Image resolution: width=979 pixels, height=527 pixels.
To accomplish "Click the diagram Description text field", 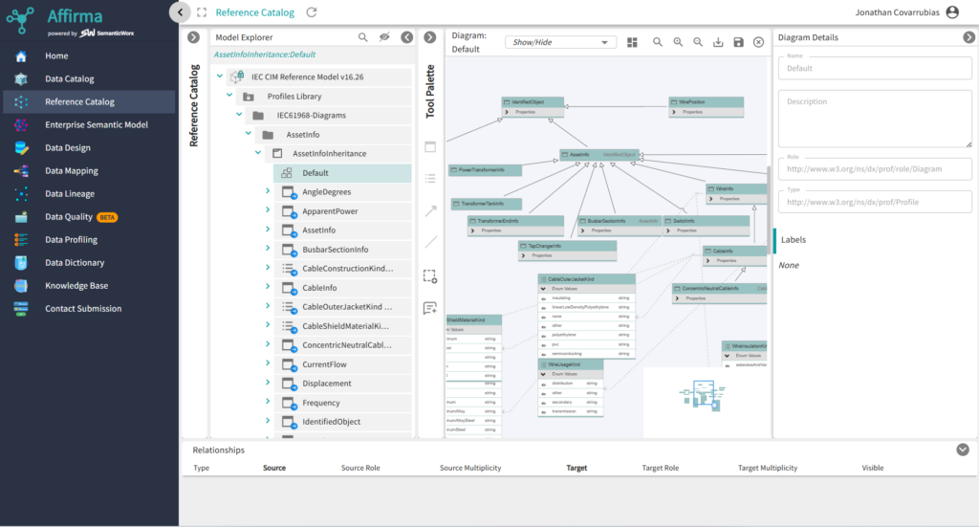I will [874, 119].
